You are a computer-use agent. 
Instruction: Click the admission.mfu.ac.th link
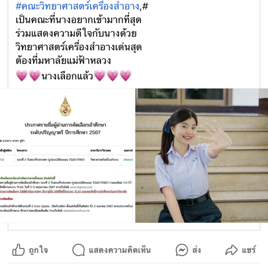pos(76,211)
